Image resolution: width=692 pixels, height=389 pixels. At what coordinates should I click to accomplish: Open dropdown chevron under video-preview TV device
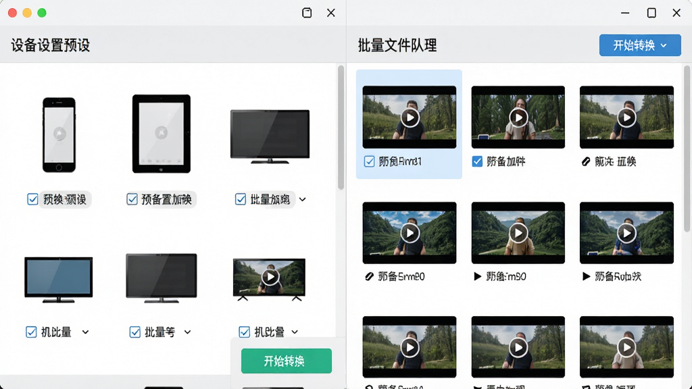[x=295, y=332]
